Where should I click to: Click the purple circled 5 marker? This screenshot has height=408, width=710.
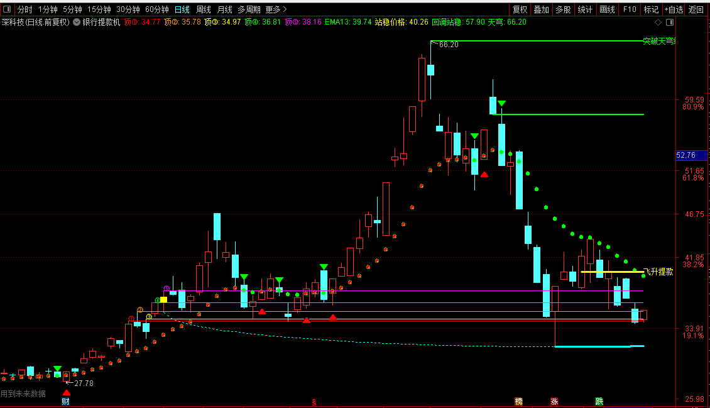[167, 289]
